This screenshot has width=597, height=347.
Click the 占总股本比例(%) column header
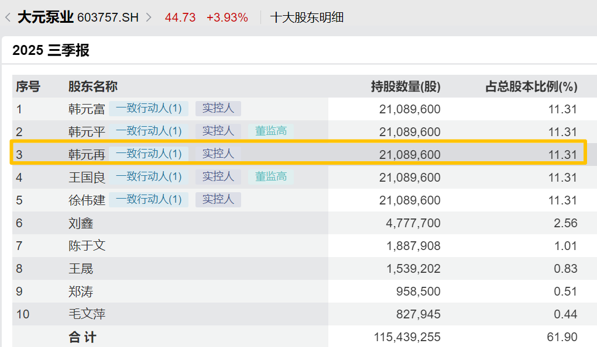[x=531, y=86]
